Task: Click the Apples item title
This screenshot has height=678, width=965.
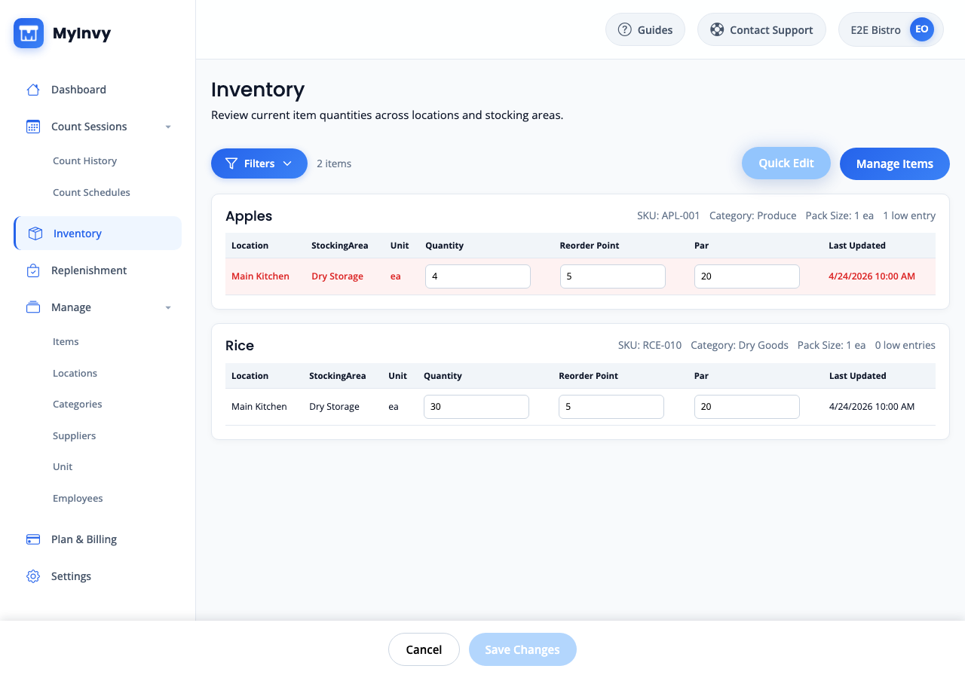Action: click(249, 216)
